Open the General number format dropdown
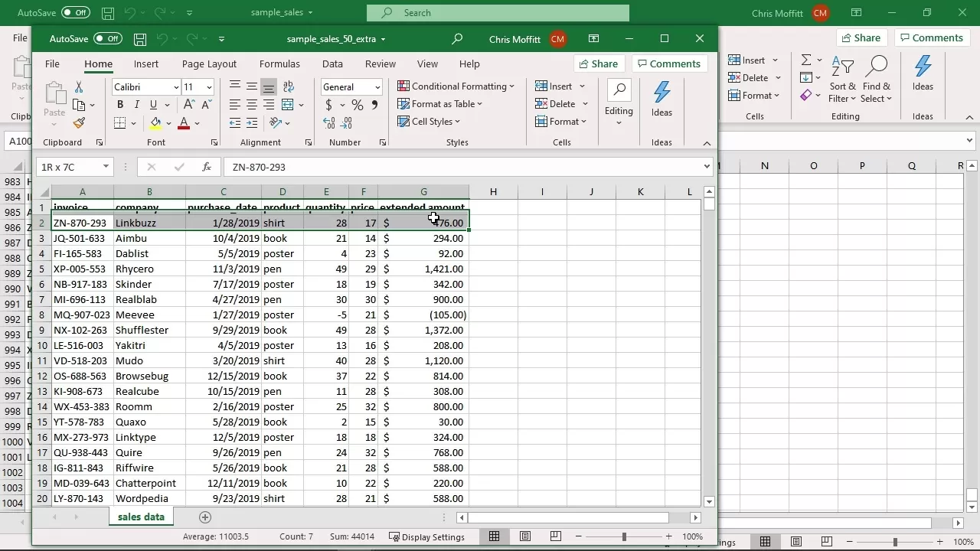 pyautogui.click(x=377, y=87)
